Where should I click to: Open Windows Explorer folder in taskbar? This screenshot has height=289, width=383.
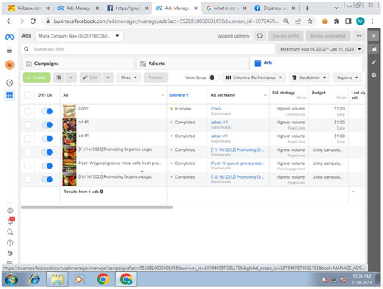(57, 279)
